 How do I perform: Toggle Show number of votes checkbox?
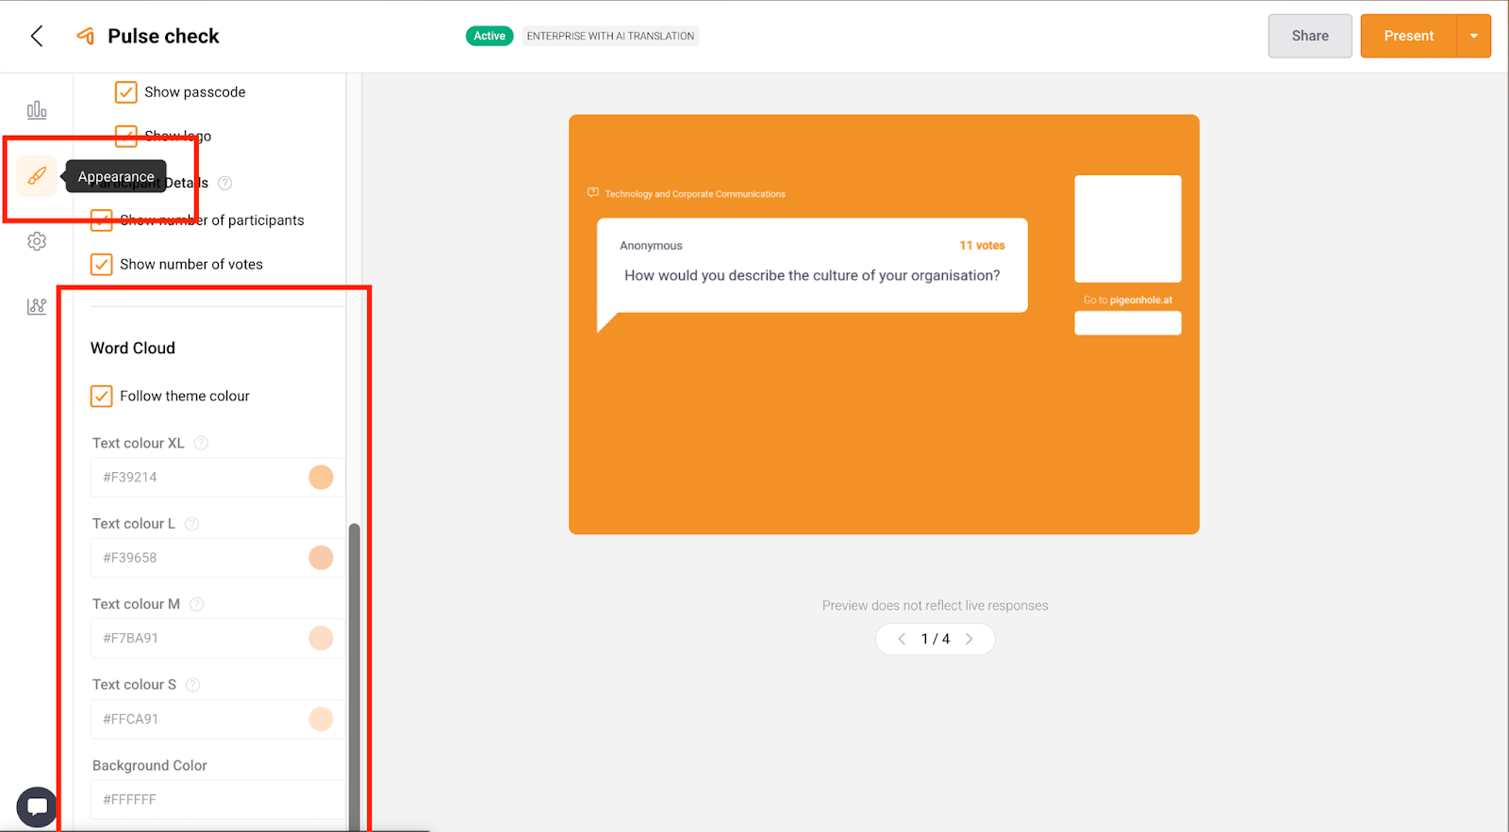click(102, 265)
